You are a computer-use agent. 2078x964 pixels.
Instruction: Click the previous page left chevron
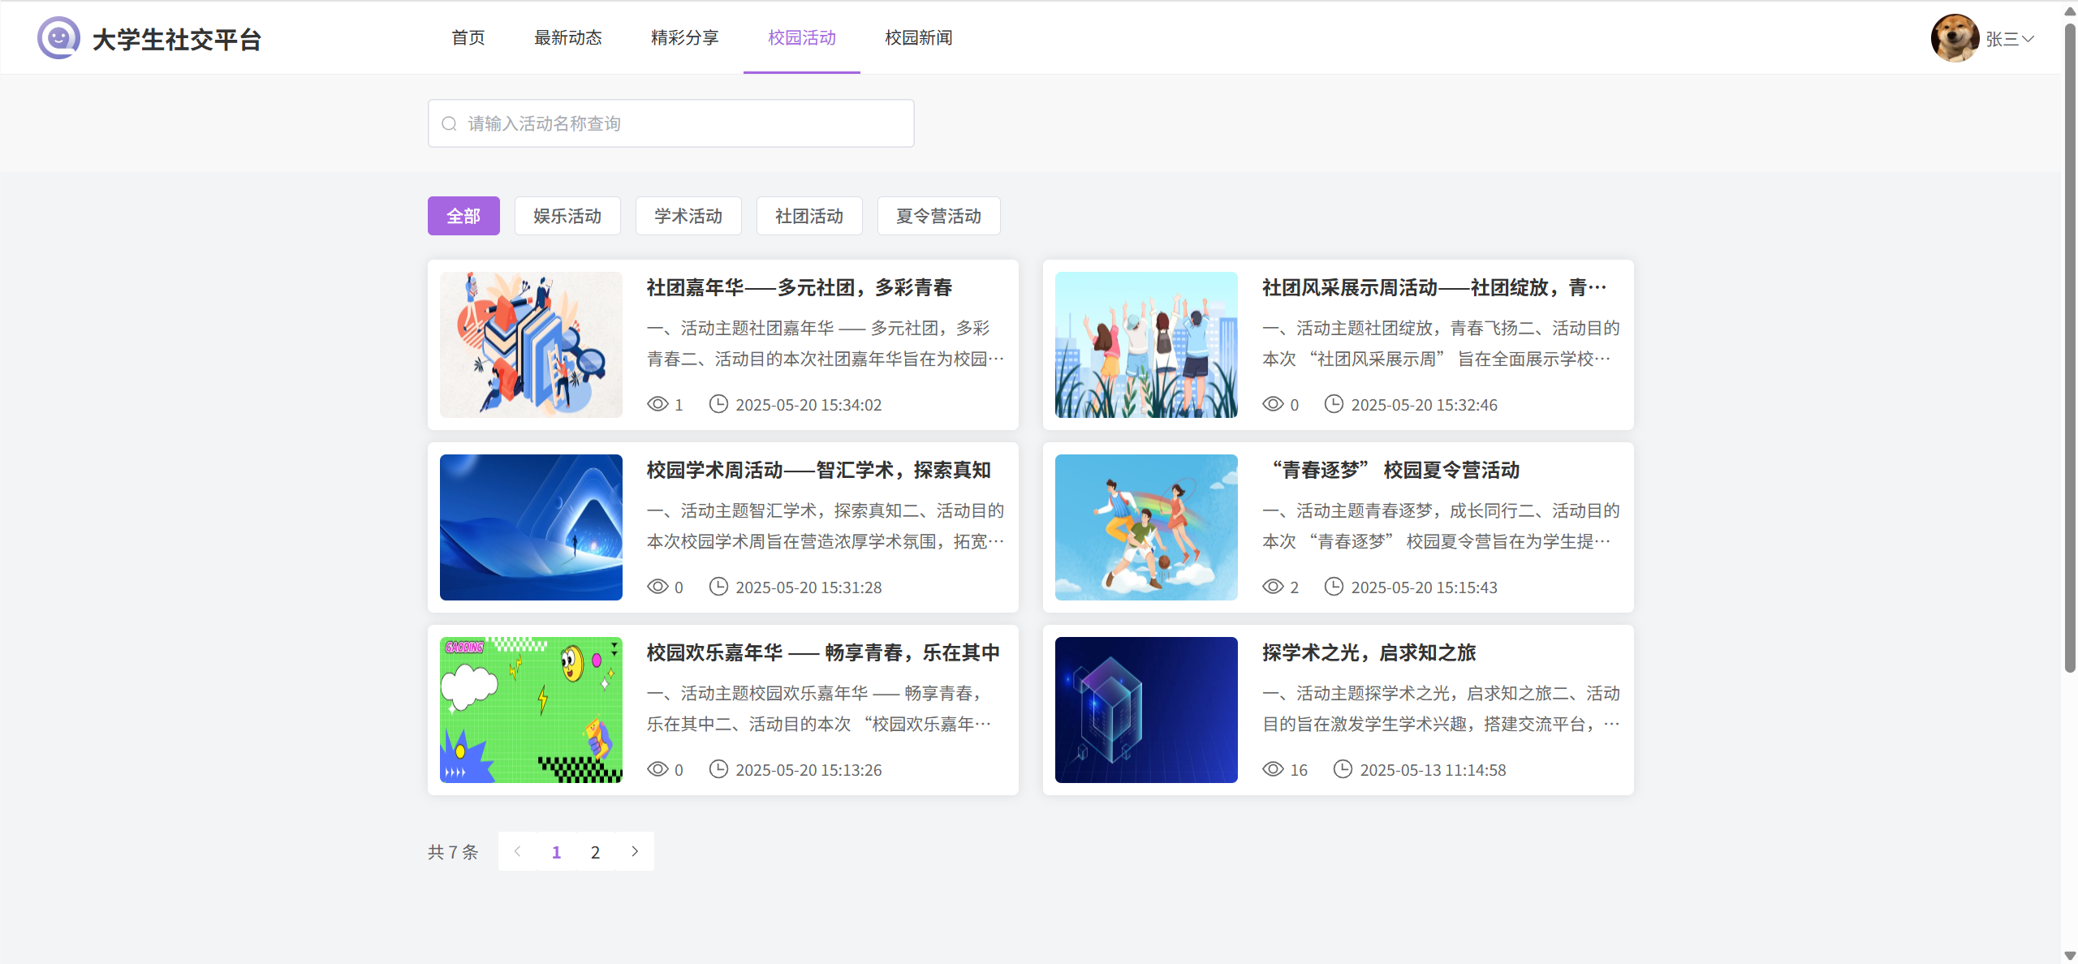pyautogui.click(x=517, y=851)
